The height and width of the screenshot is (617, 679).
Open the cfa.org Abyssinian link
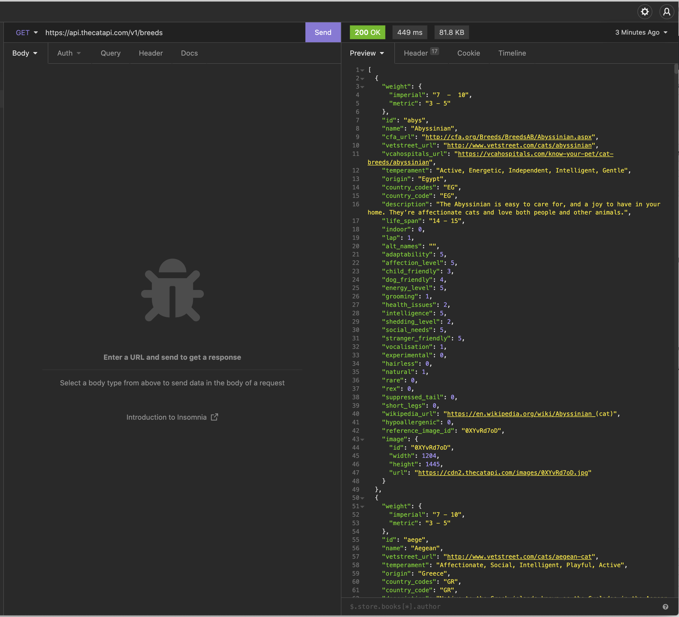(509, 137)
